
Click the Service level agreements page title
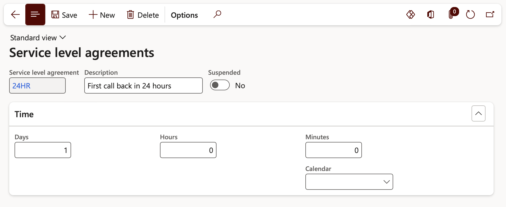[x=82, y=53]
